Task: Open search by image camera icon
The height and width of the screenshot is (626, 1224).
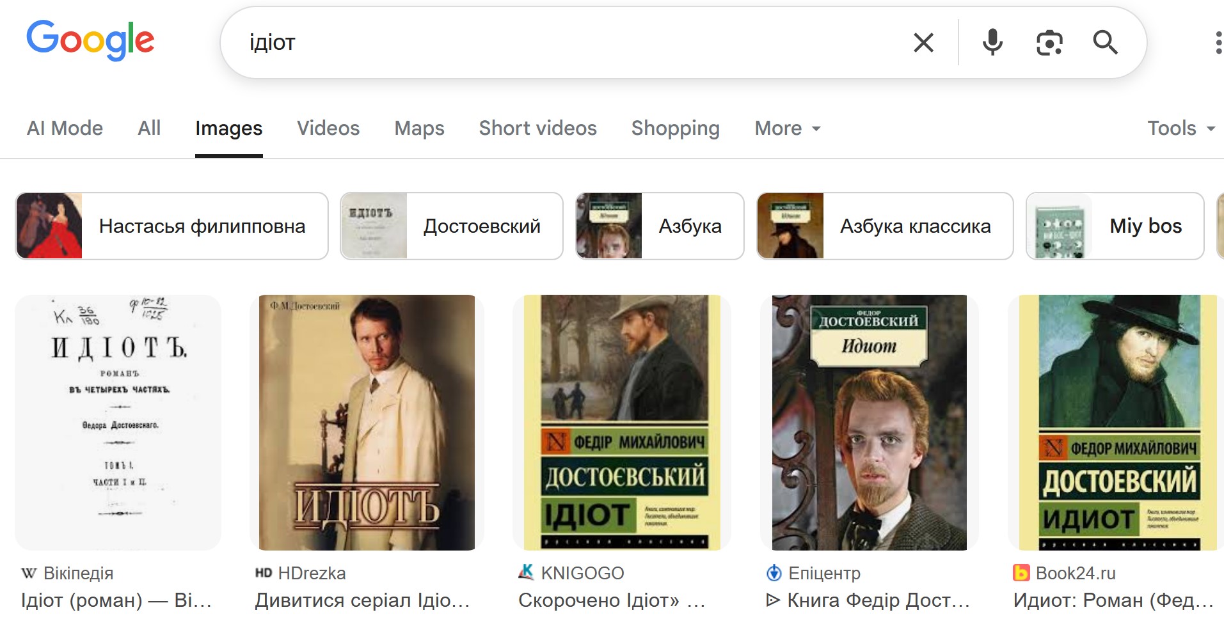Action: [1049, 43]
